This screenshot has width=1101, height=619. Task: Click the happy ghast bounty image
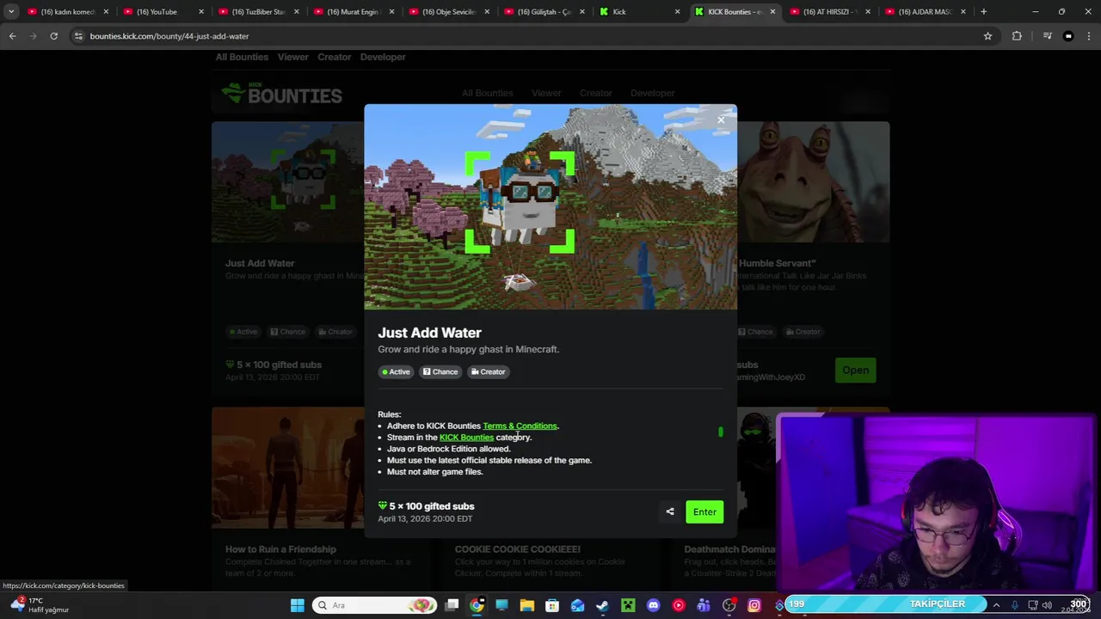click(550, 206)
